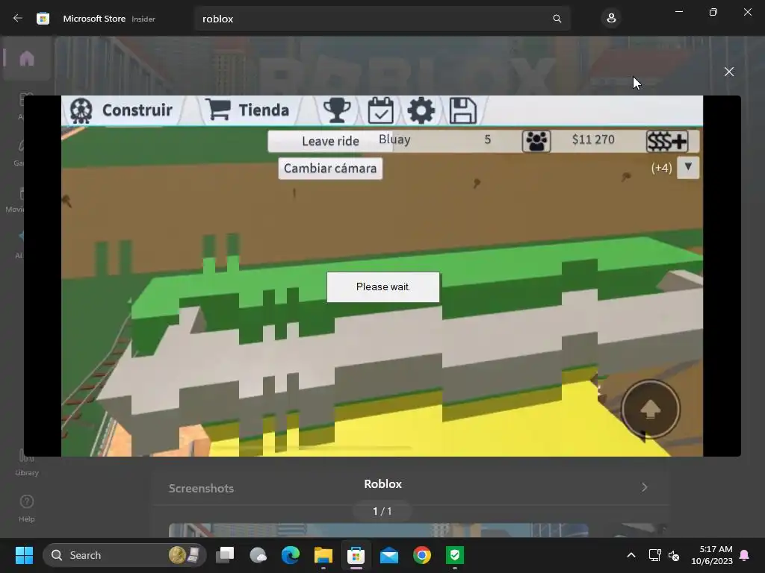Viewport: 765px width, 573px height.
Task: Open the Home sidebar item
Action: point(27,58)
